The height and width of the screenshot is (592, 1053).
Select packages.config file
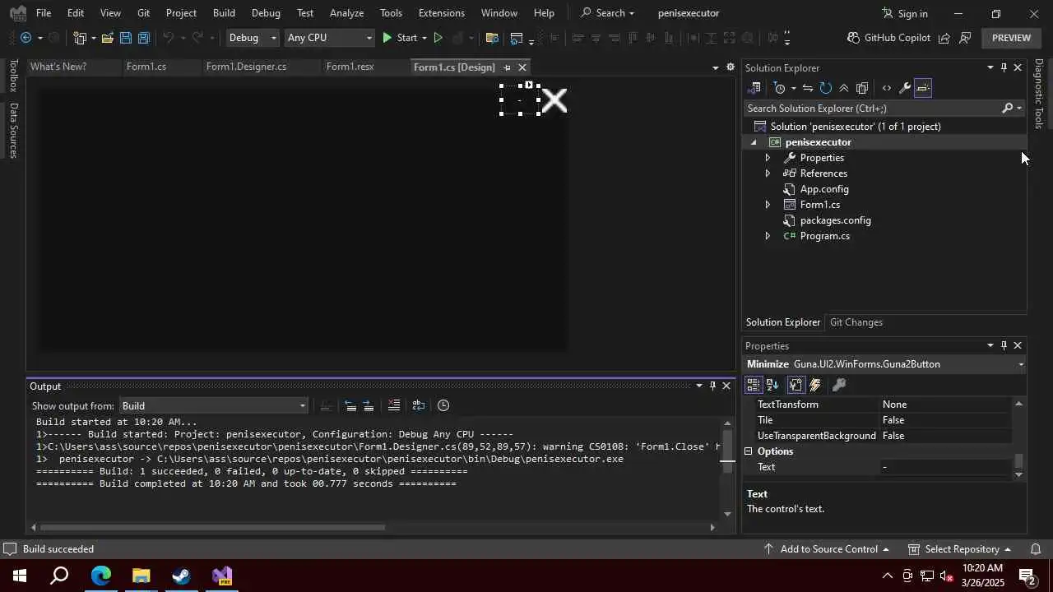pos(835,220)
